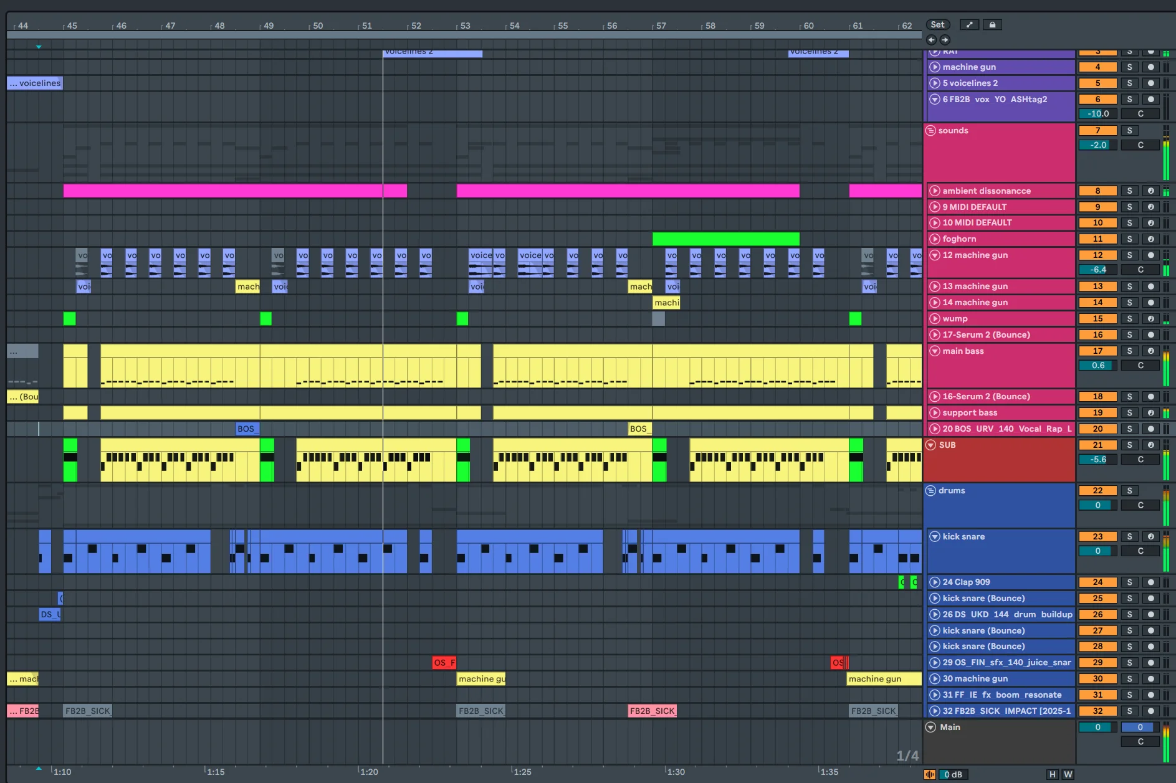Image resolution: width=1176 pixels, height=783 pixels.
Task: Collapse the 12 machine gun track
Action: pos(935,255)
